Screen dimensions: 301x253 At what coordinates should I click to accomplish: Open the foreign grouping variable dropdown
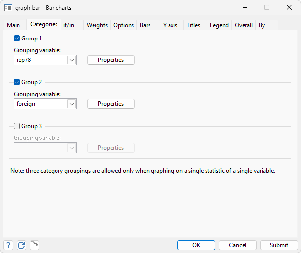tap(71, 104)
